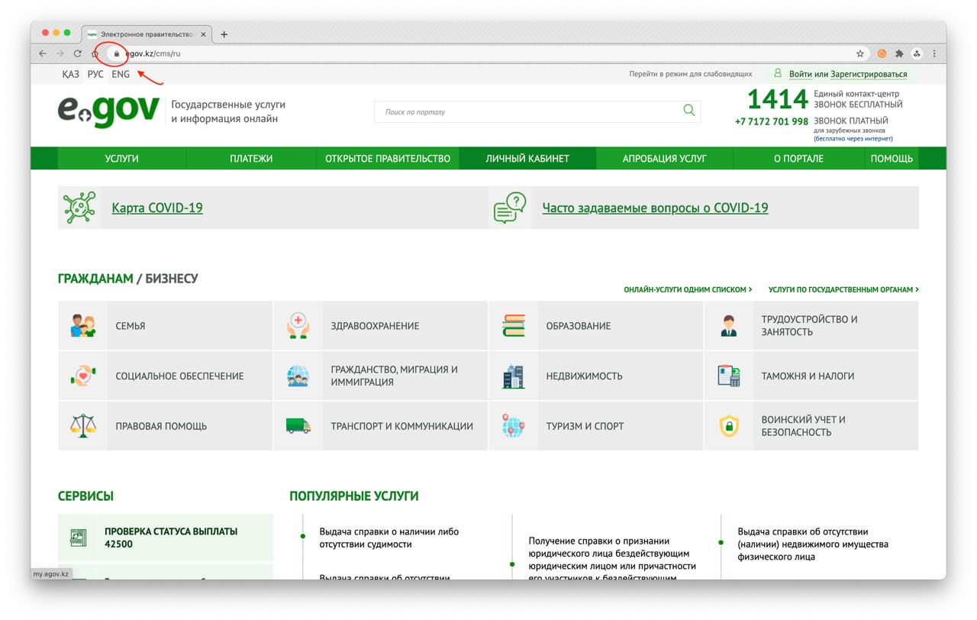Click the Трудоустройство businessman icon
The image size is (977, 620).
tap(729, 326)
